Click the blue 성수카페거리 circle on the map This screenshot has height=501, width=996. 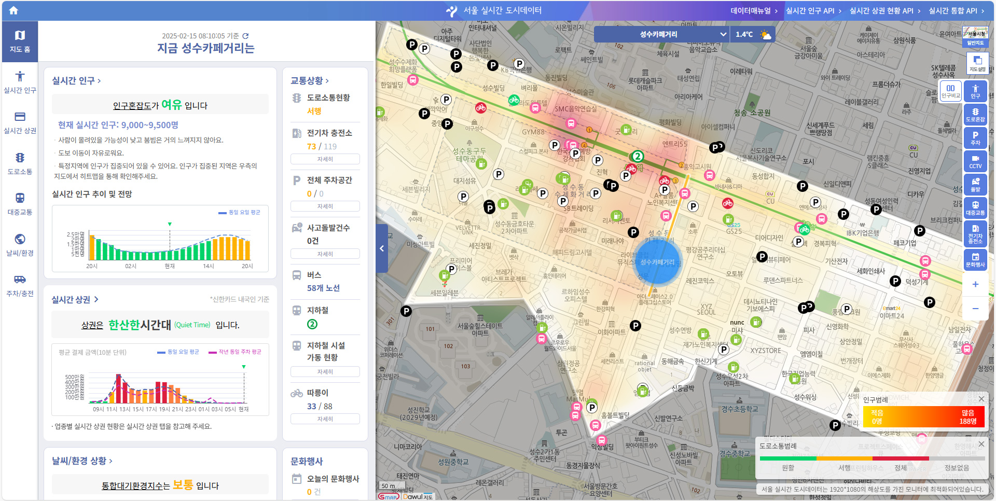[657, 261]
